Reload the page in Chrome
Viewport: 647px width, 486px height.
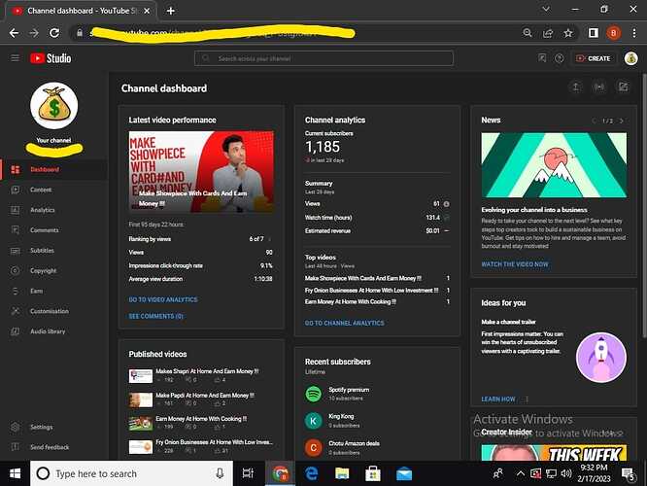[x=54, y=33]
